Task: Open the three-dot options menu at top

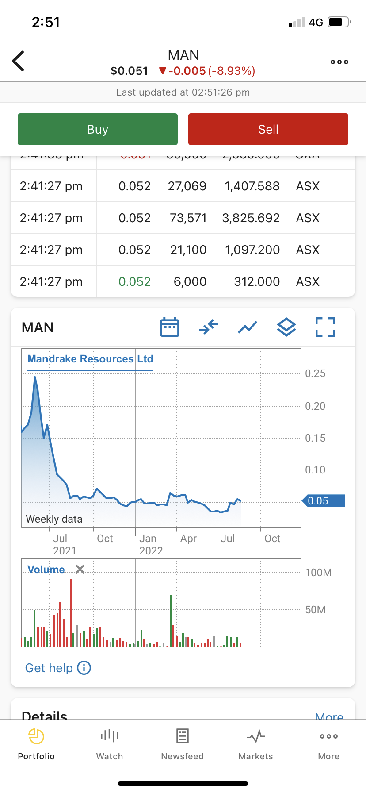Action: tap(339, 62)
